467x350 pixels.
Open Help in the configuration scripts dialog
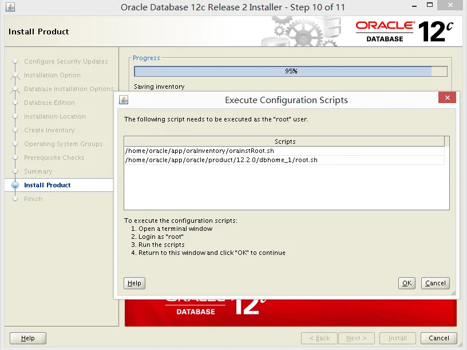tap(134, 283)
